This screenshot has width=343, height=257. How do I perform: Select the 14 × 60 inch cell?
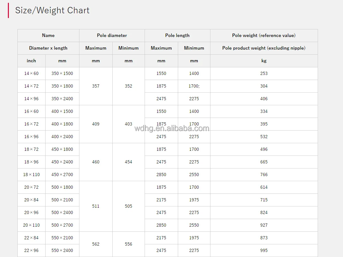point(31,73)
